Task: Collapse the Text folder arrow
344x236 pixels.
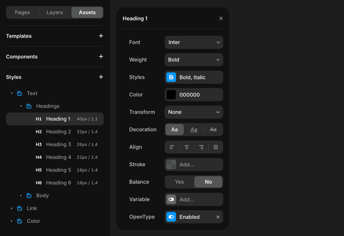Action: click(12, 93)
